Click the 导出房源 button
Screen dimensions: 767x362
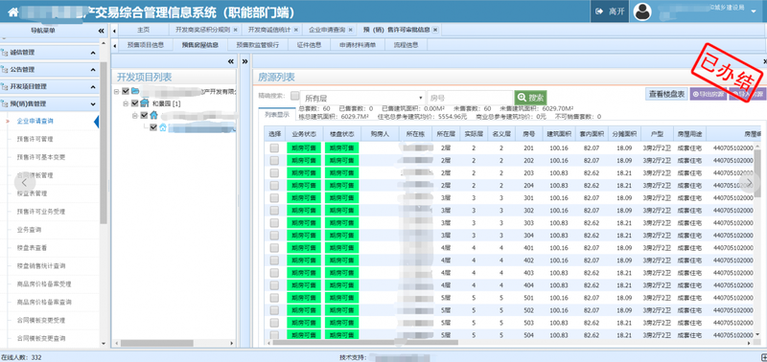tap(709, 94)
